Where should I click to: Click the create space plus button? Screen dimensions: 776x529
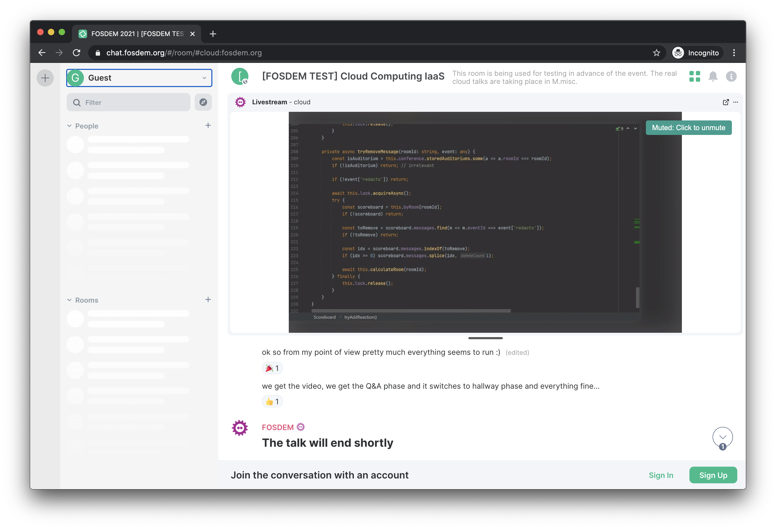pos(45,78)
